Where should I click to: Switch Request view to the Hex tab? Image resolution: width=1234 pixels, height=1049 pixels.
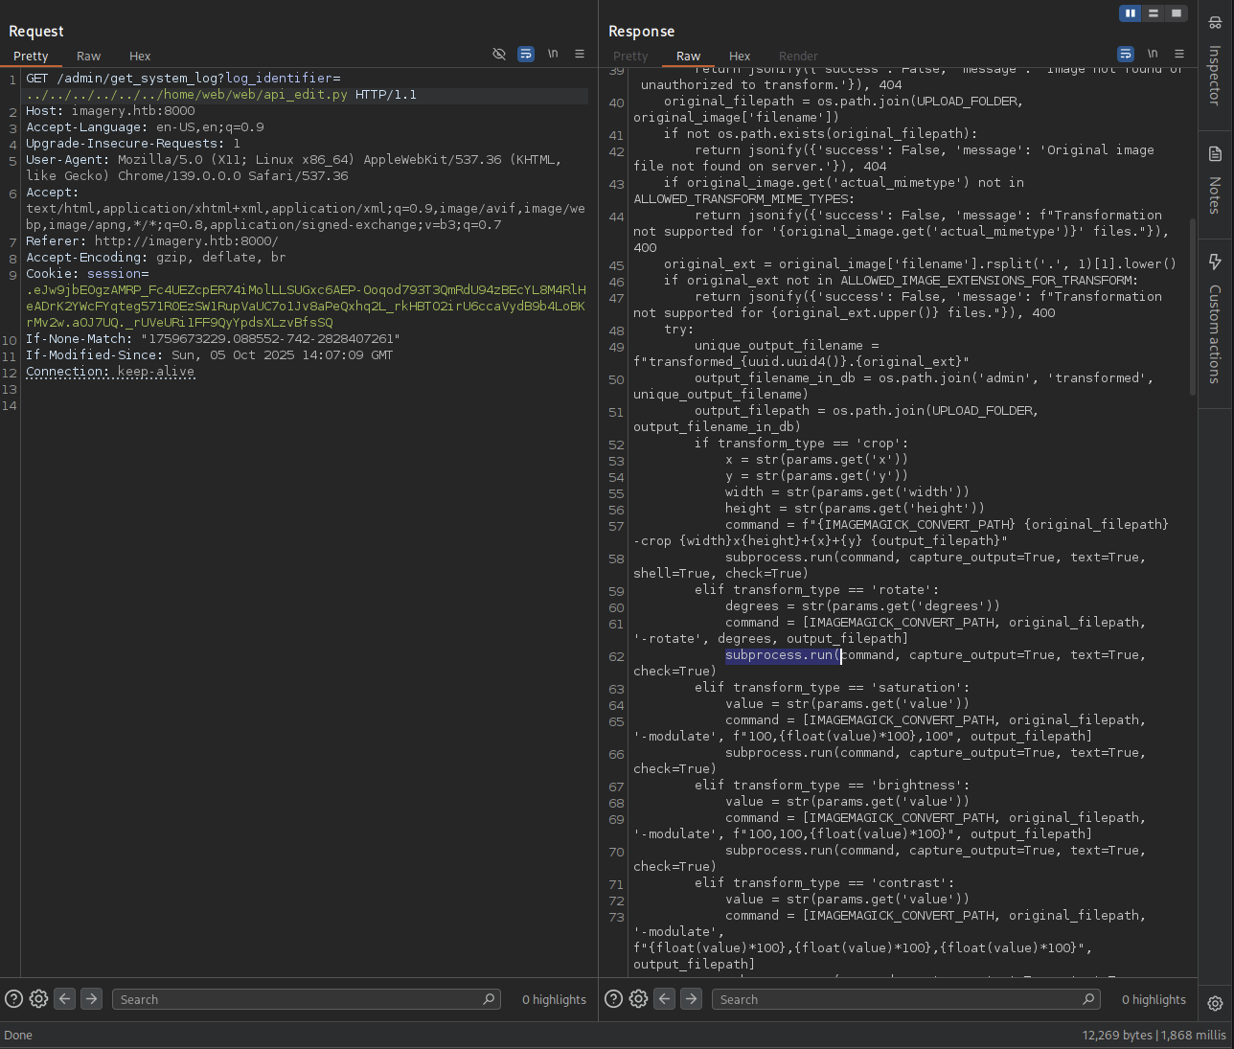coord(140,57)
